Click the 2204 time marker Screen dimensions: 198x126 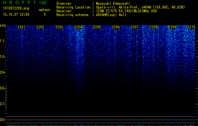(x=78, y=27)
